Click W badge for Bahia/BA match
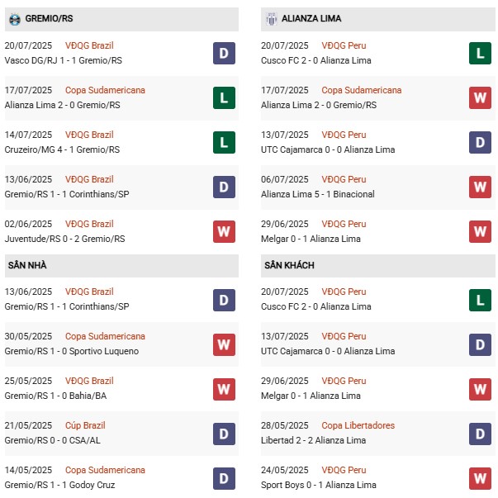The height and width of the screenshot is (498, 498). [224, 389]
